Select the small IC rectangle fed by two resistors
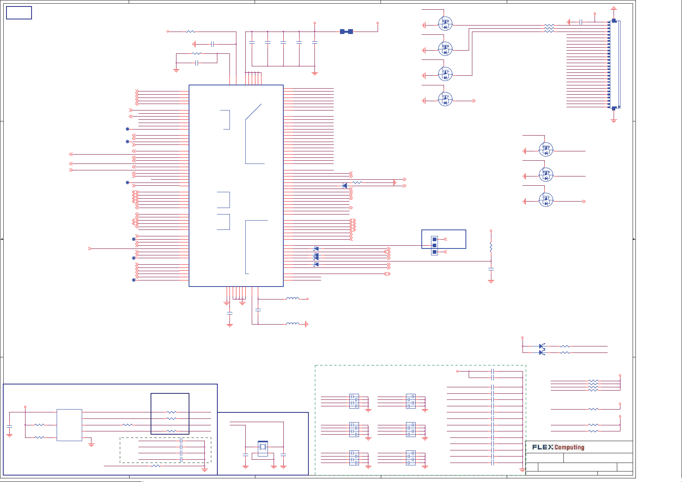The height and width of the screenshot is (482, 682). click(69, 425)
